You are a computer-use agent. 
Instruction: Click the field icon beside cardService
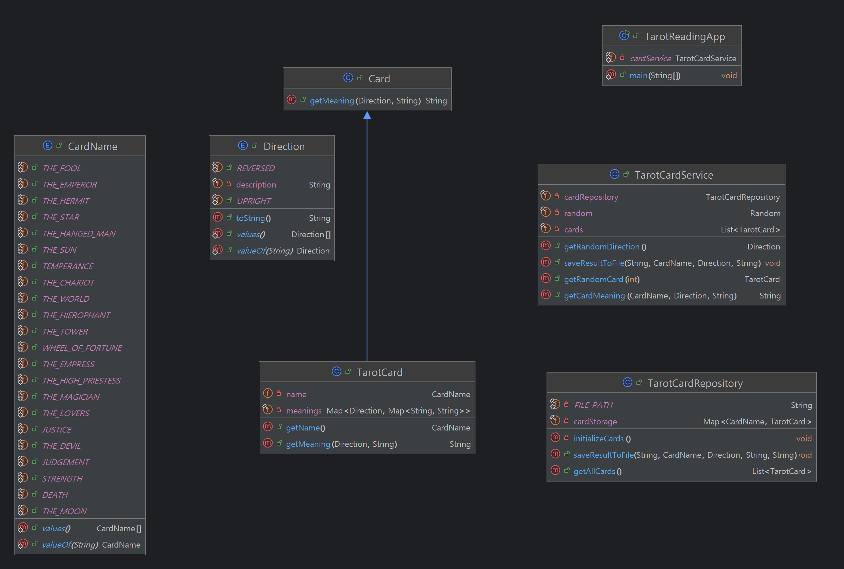[x=611, y=57]
